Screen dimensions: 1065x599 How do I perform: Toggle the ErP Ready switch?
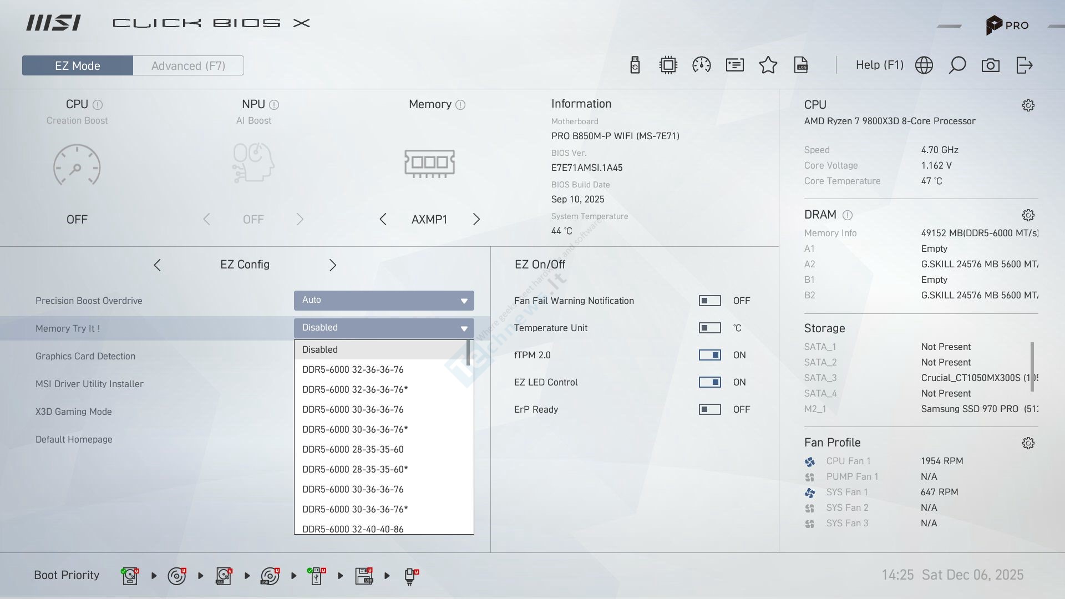[x=709, y=409]
